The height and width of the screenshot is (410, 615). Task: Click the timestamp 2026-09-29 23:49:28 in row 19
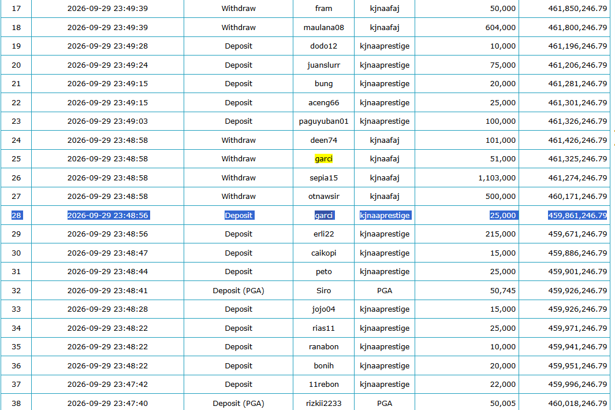(107, 46)
